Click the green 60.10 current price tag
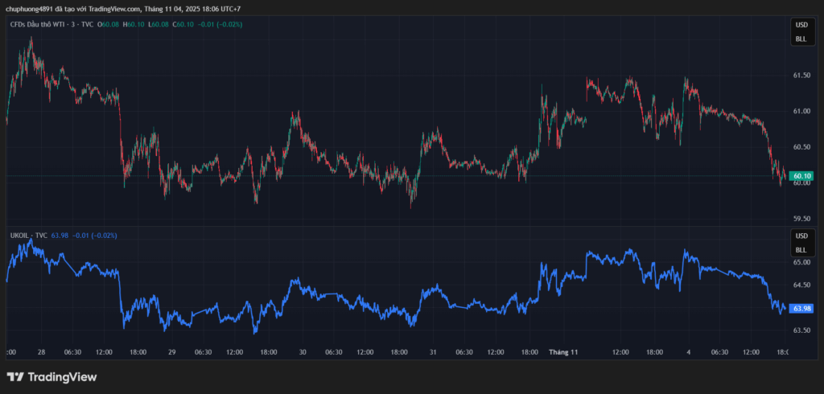This screenshot has height=394, width=824. point(801,176)
